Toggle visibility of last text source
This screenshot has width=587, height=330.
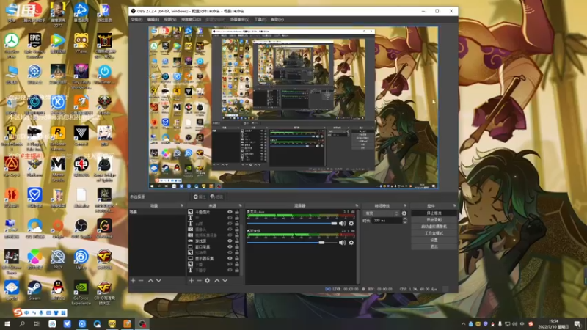point(230,270)
